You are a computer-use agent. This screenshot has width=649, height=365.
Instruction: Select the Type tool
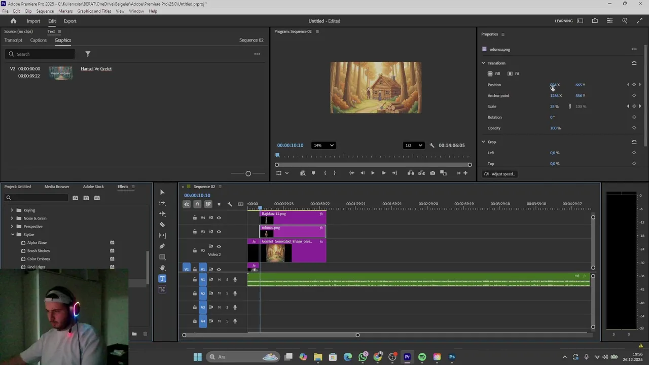162,278
